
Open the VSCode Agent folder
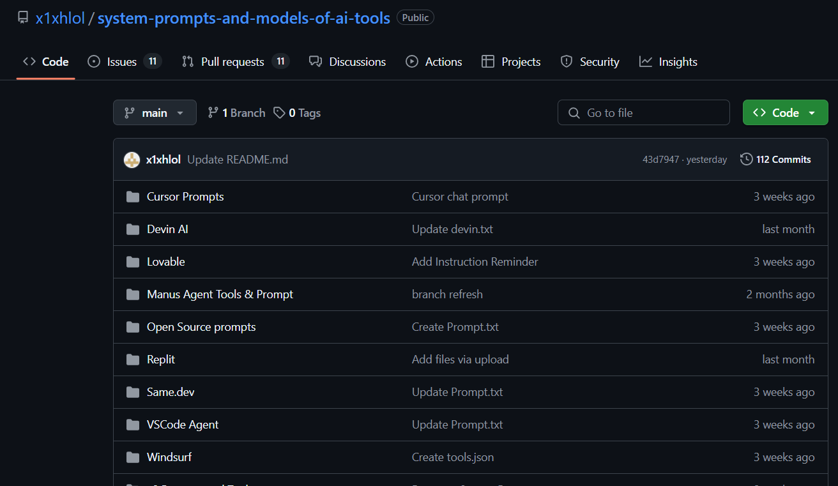click(183, 425)
